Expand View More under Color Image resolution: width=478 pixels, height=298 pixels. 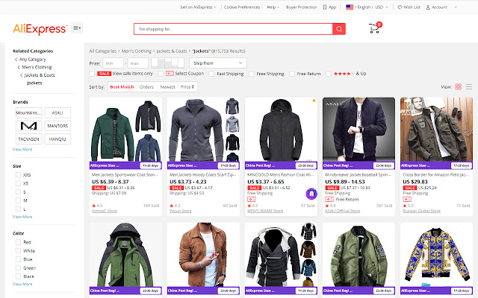pos(22,284)
